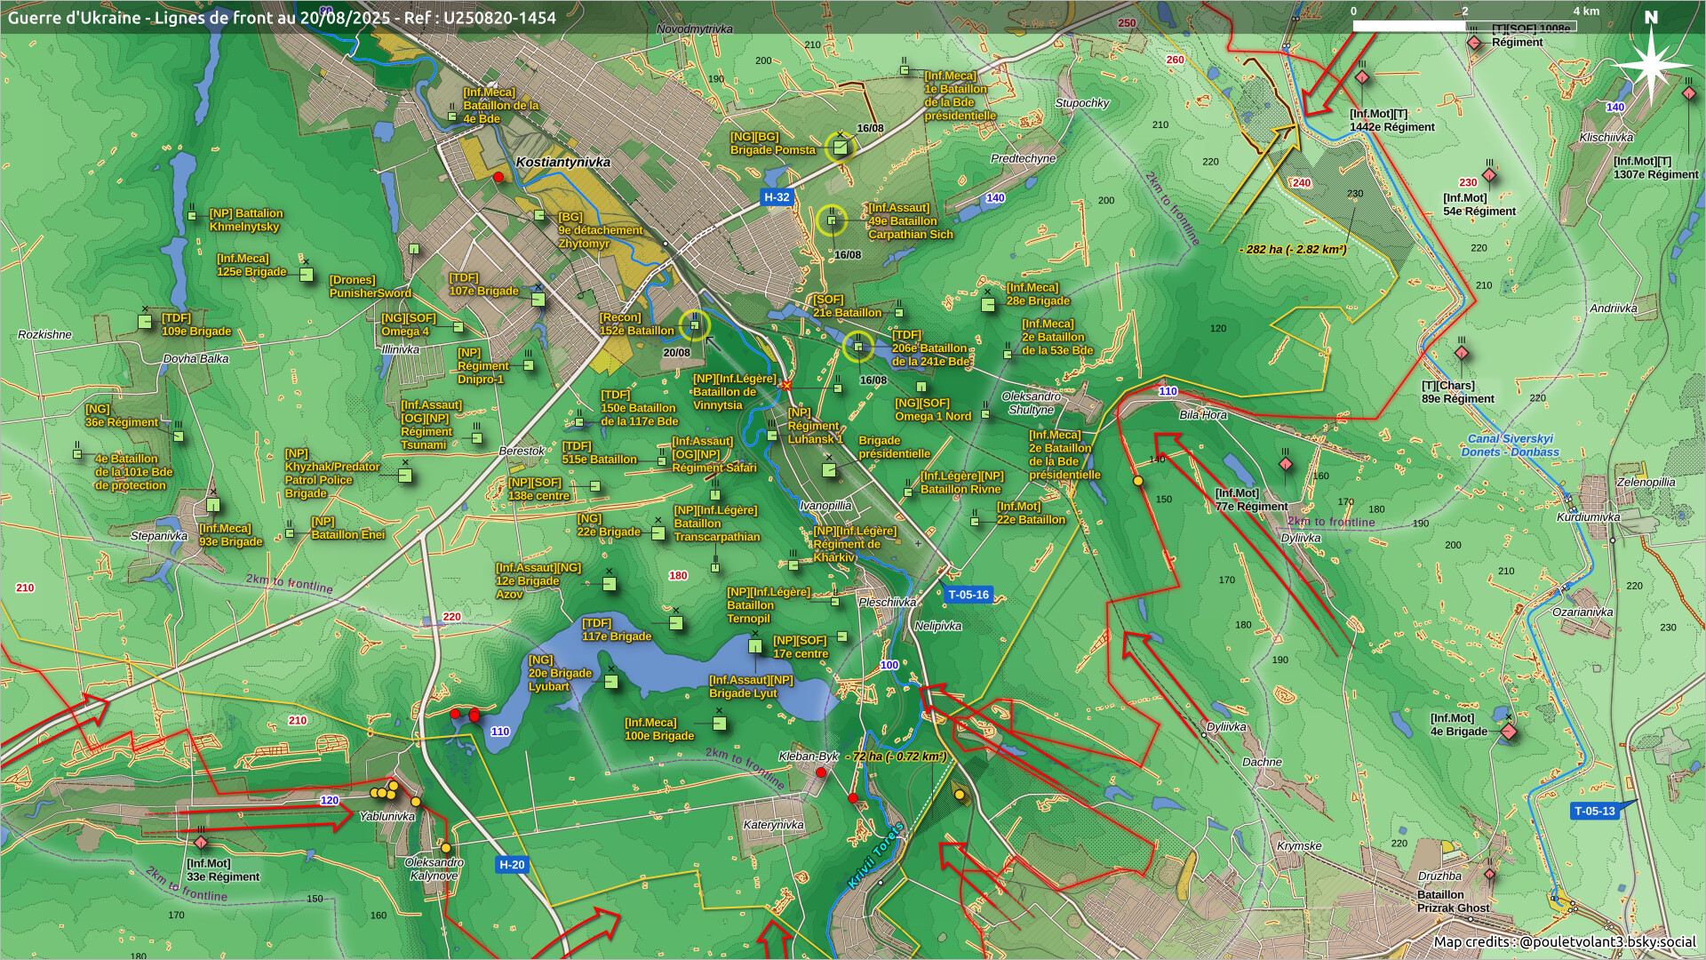Viewport: 1706px width, 960px height.
Task: Click the north compass star icon
Action: [x=1651, y=64]
